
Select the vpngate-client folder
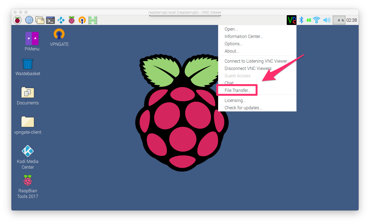(x=28, y=125)
